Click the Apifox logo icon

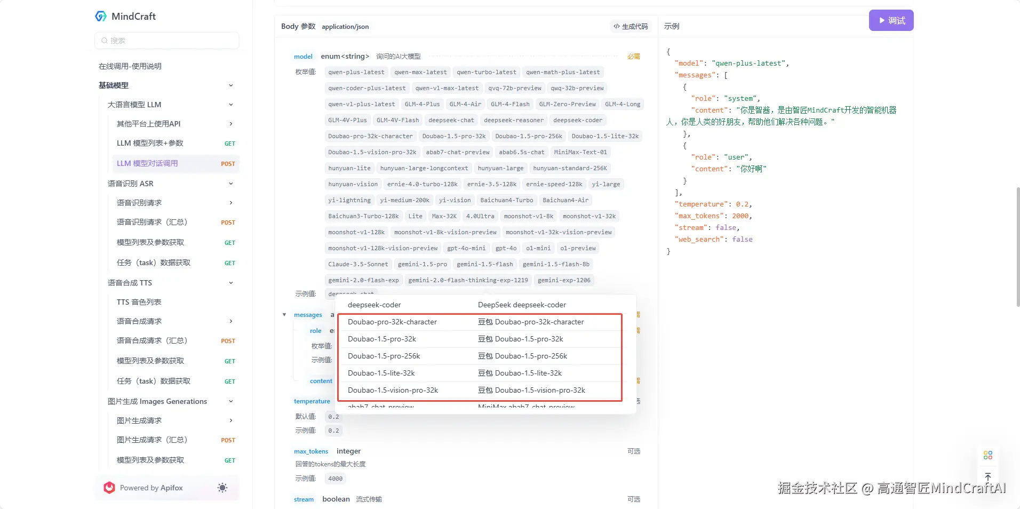(x=109, y=488)
